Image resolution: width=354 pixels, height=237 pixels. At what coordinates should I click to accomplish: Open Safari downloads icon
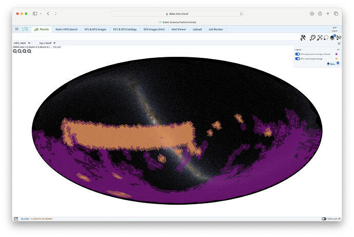point(312,13)
